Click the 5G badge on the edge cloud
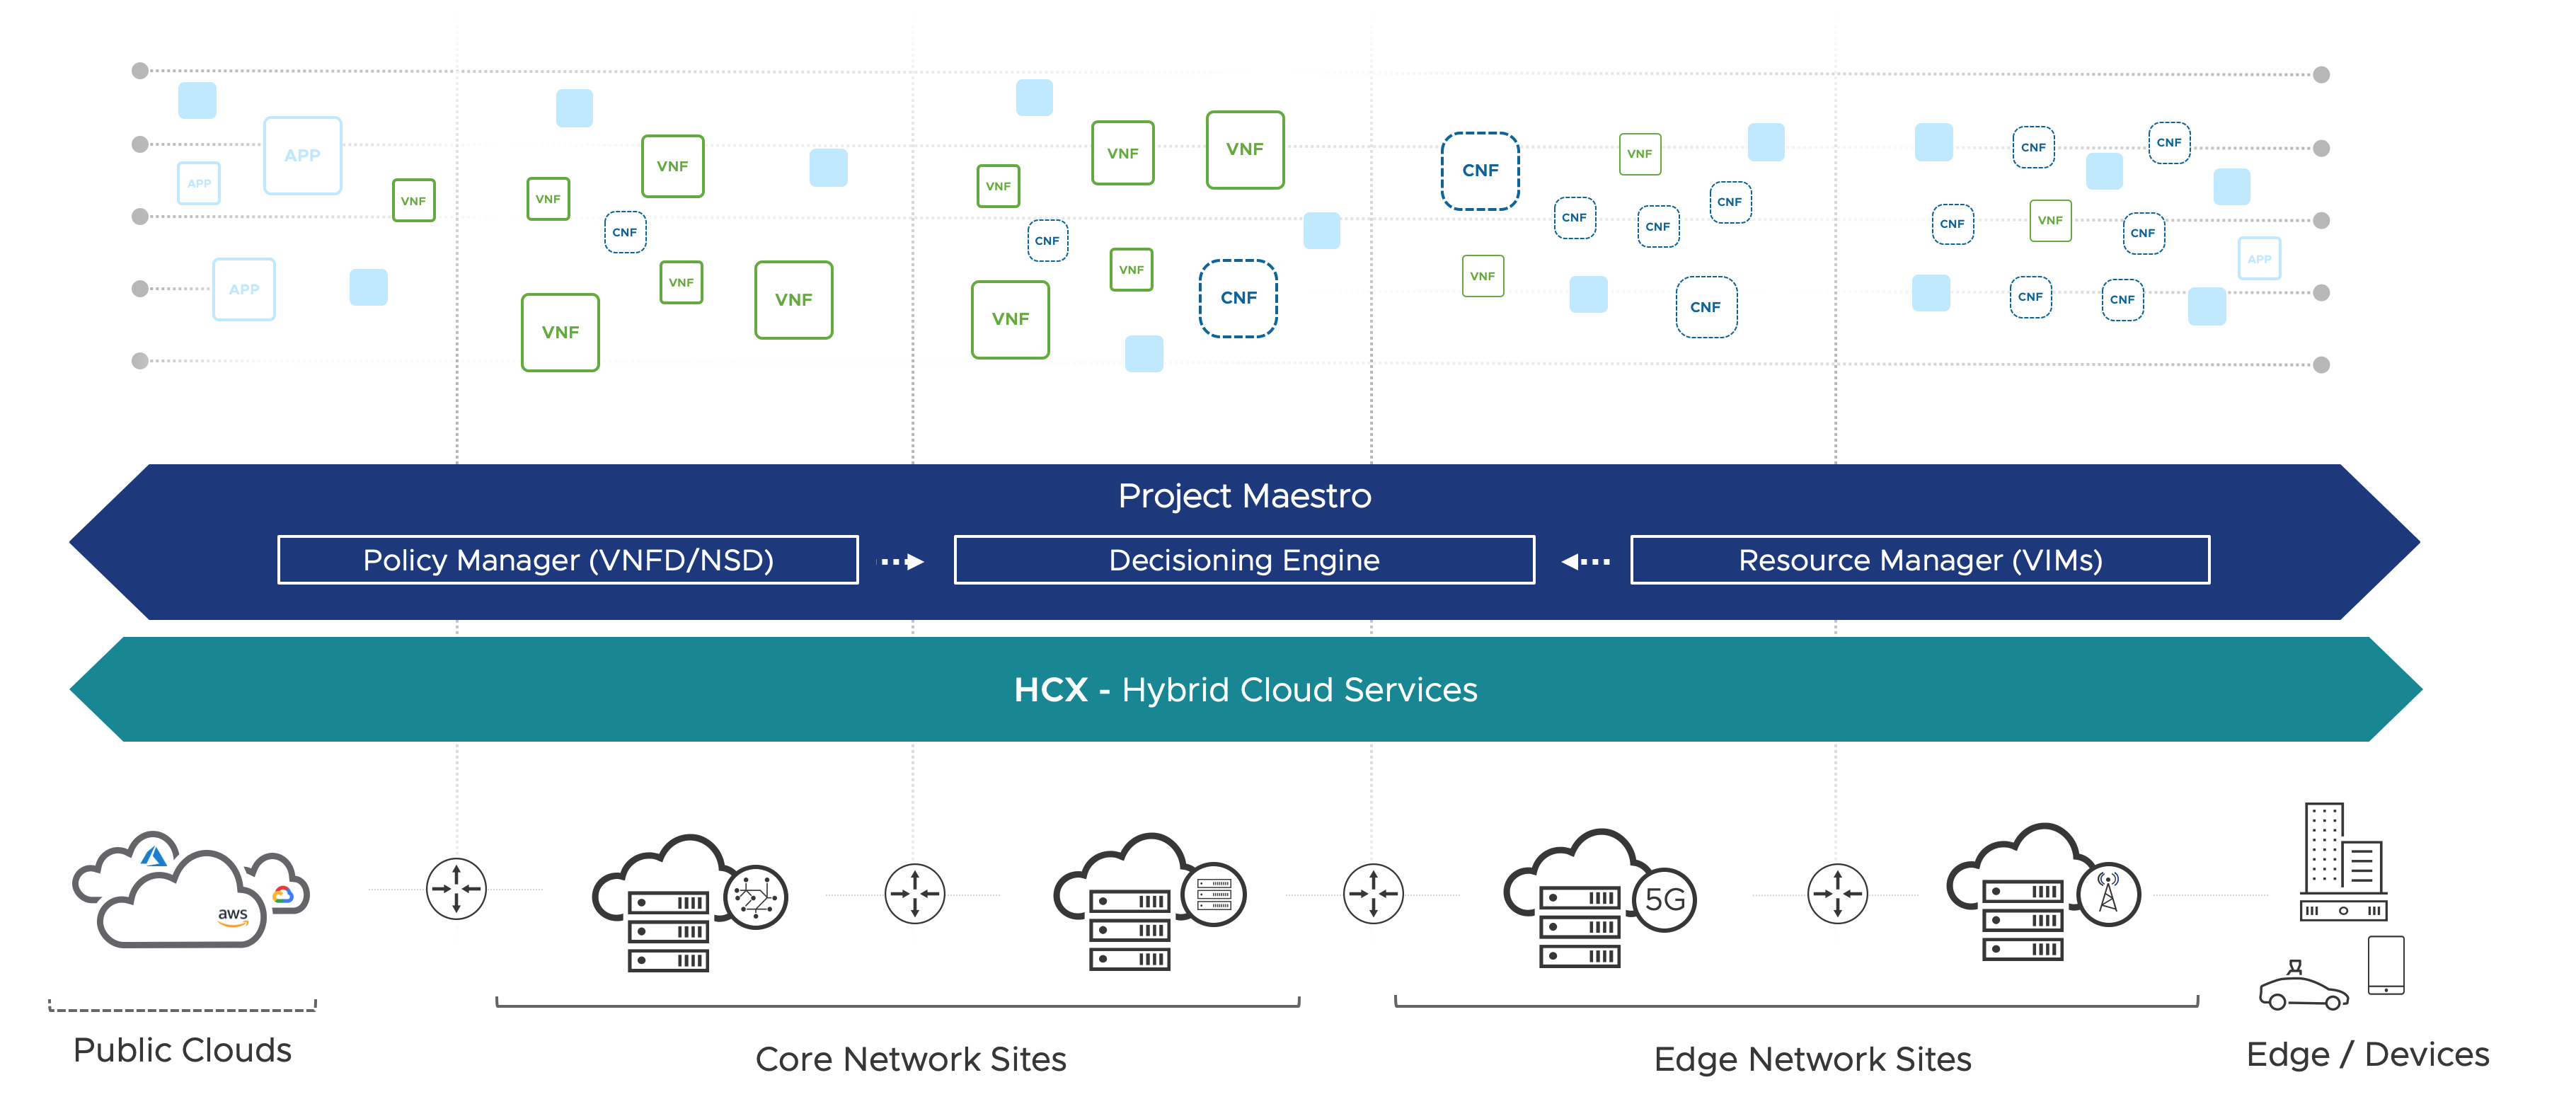This screenshot has height=1104, width=2576. pyautogui.click(x=1665, y=899)
